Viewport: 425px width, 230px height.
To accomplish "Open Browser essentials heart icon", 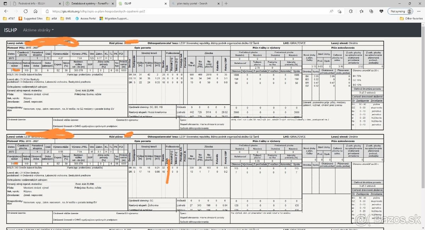I will pos(381,11).
